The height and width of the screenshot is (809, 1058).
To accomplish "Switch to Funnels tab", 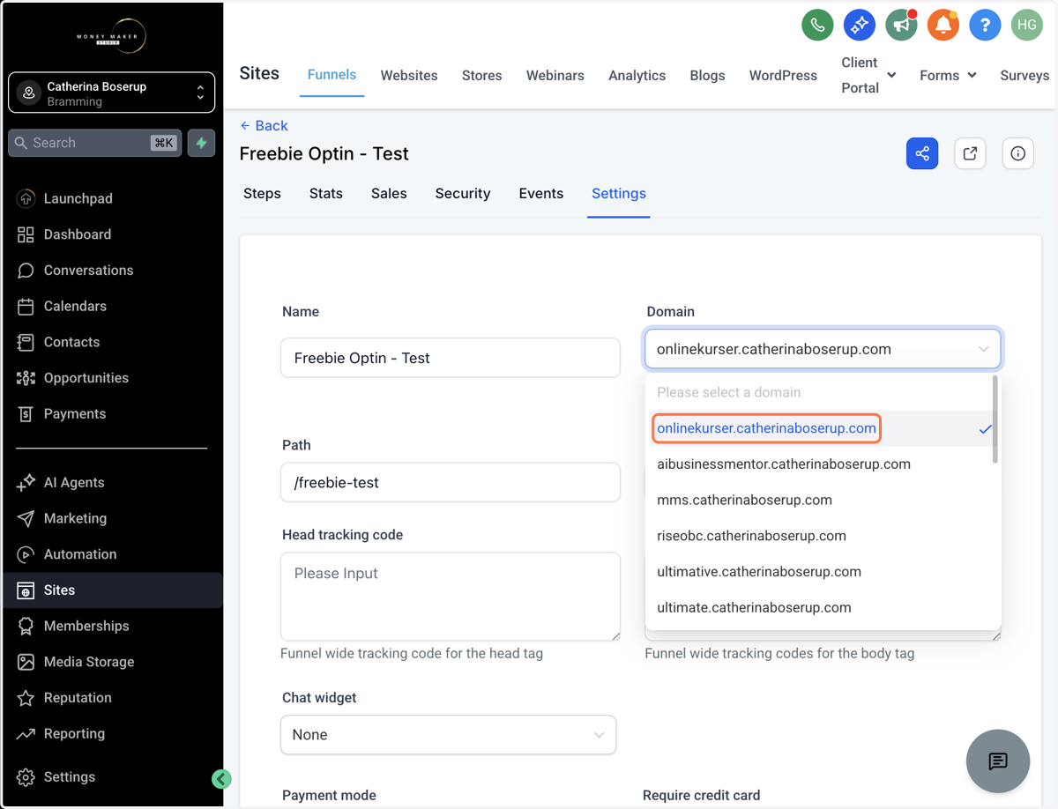I will coord(332,75).
